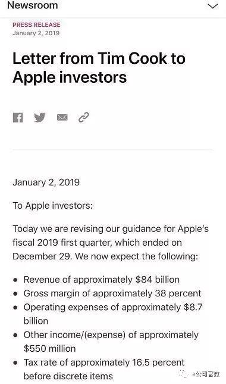Click the Tax rate 16.5 percent bullet
The image size is (226, 384).
104,369
